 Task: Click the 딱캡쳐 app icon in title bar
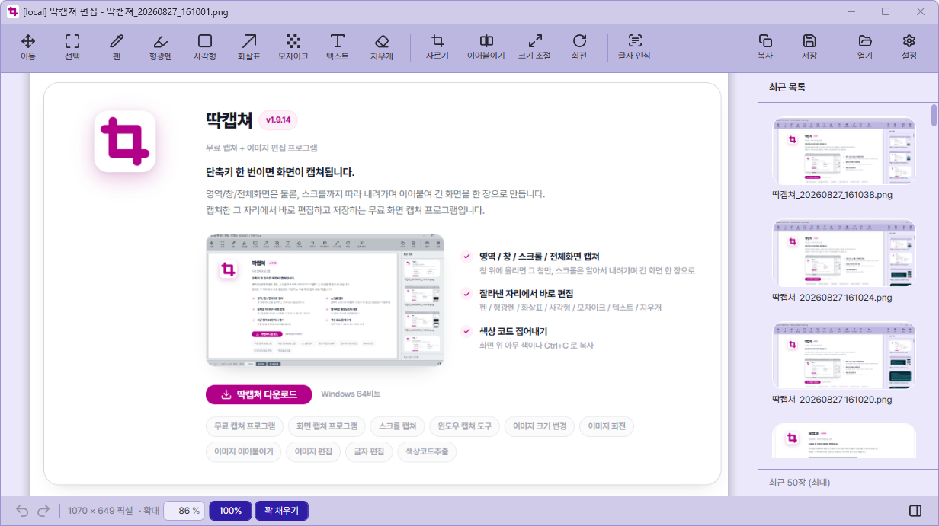tap(12, 11)
